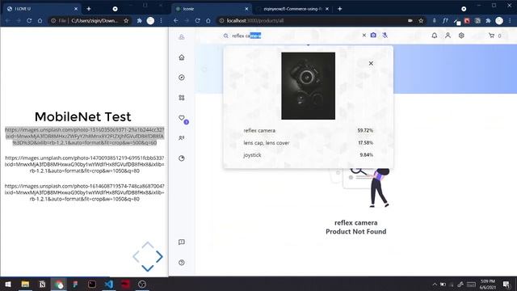The image size is (517, 291).
Task: Open a new tab in left browser window
Action: (88, 9)
